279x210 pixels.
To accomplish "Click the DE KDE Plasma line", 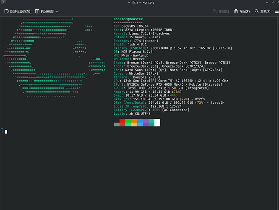I will tap(133, 52).
